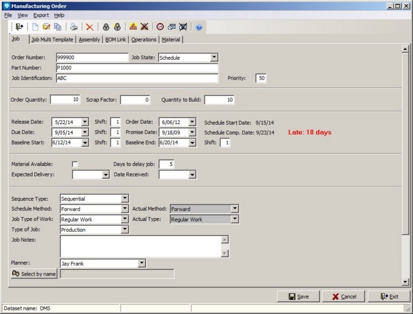Open help via blue question icon

click(x=199, y=27)
